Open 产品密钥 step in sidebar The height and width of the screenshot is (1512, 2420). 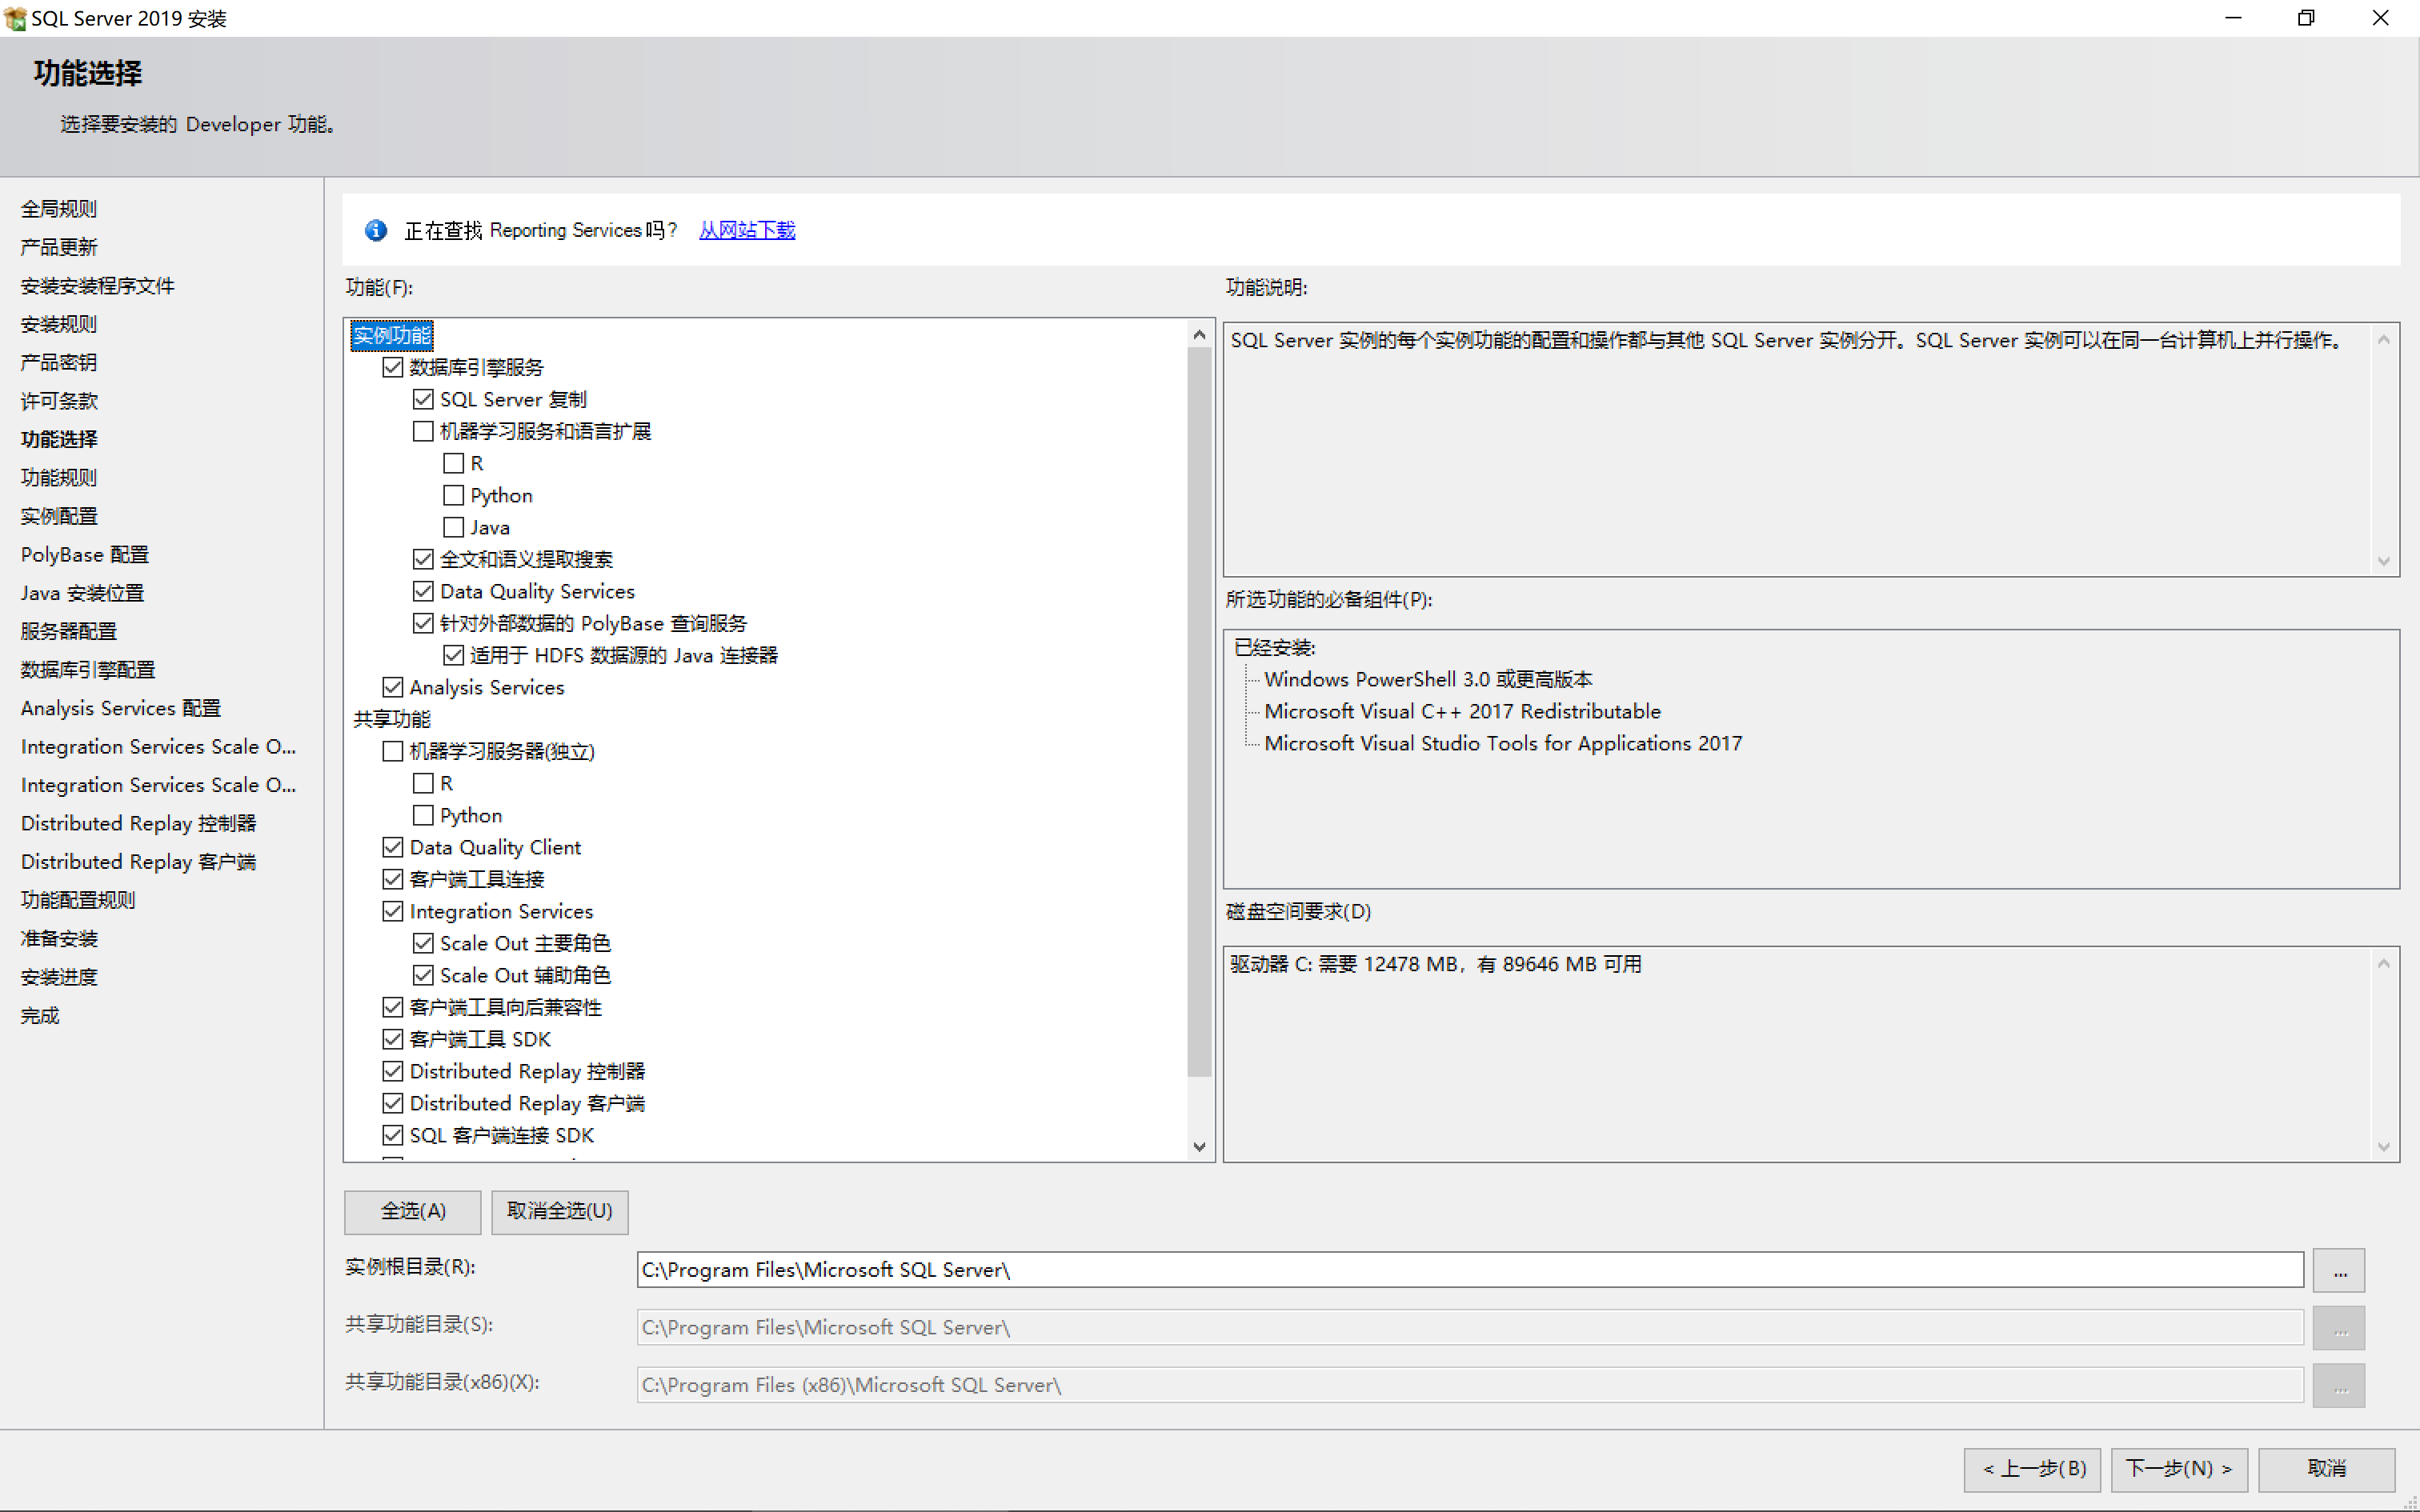click(59, 362)
